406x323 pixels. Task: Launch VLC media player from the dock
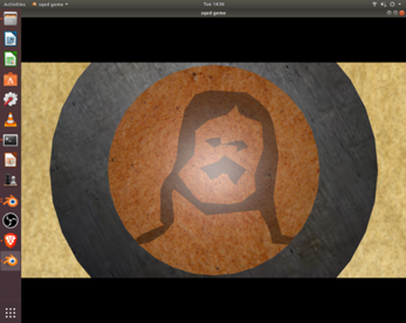tap(11, 119)
